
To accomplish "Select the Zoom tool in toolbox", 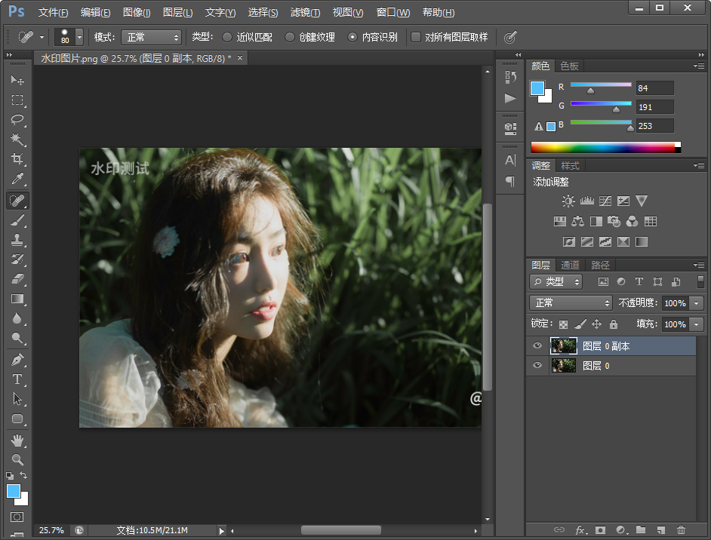I will click(17, 459).
